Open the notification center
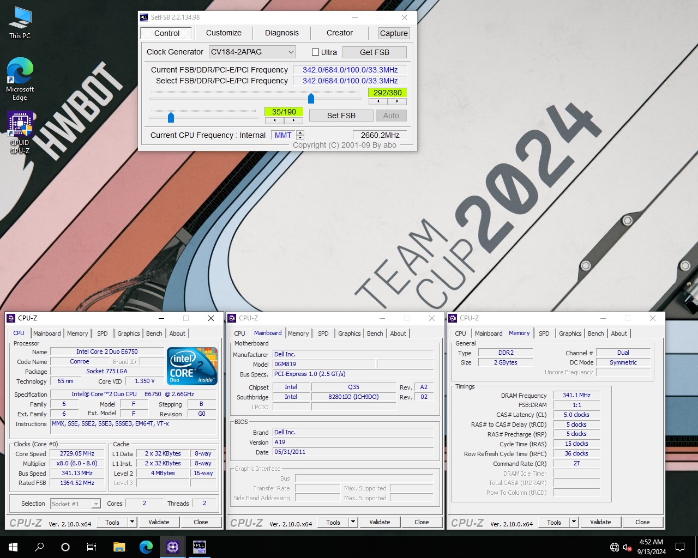 (x=680, y=547)
